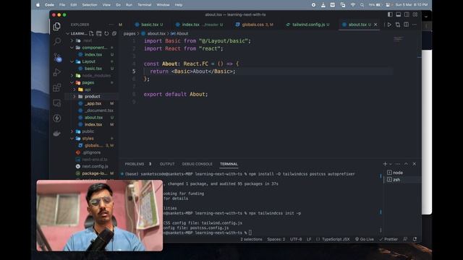Screen dimensions: 463x260
Task: Open editor more actions ellipsis
Action: pyautogui.click(x=415, y=25)
